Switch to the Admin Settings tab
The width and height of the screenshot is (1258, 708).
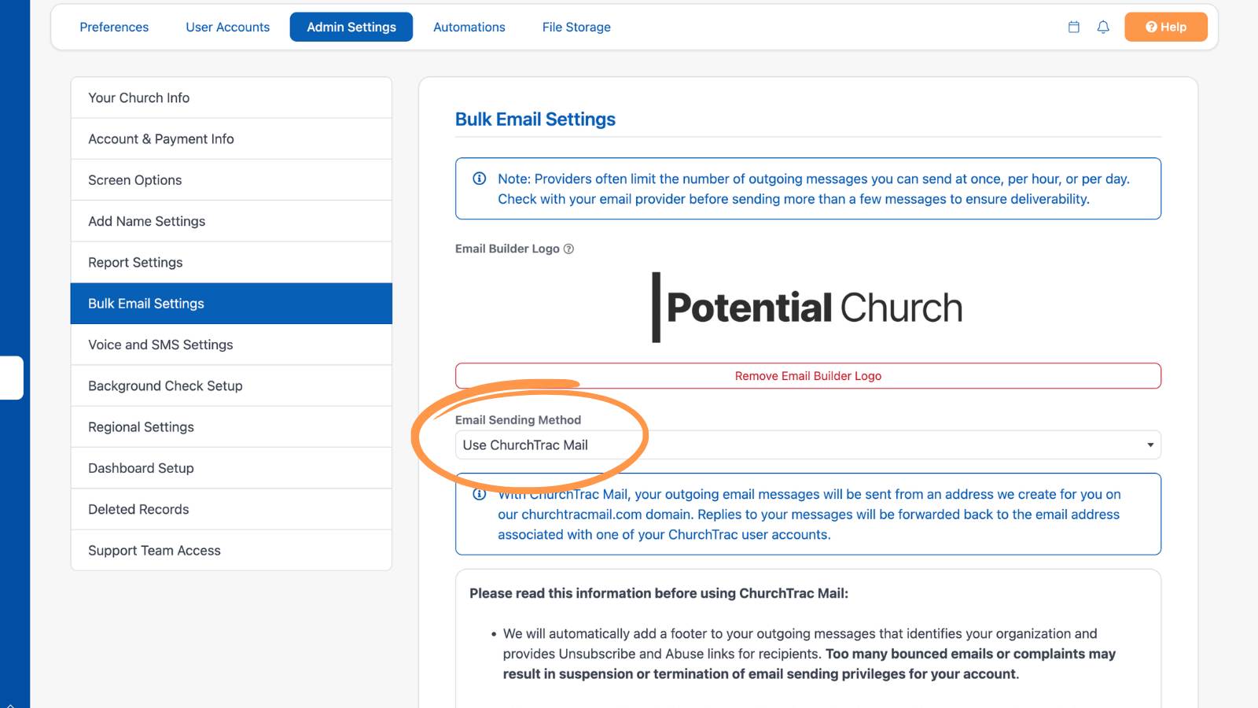(351, 27)
